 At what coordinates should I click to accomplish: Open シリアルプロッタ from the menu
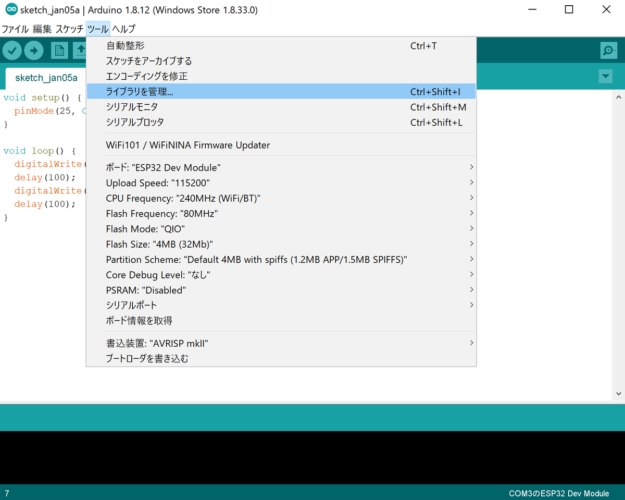281,122
